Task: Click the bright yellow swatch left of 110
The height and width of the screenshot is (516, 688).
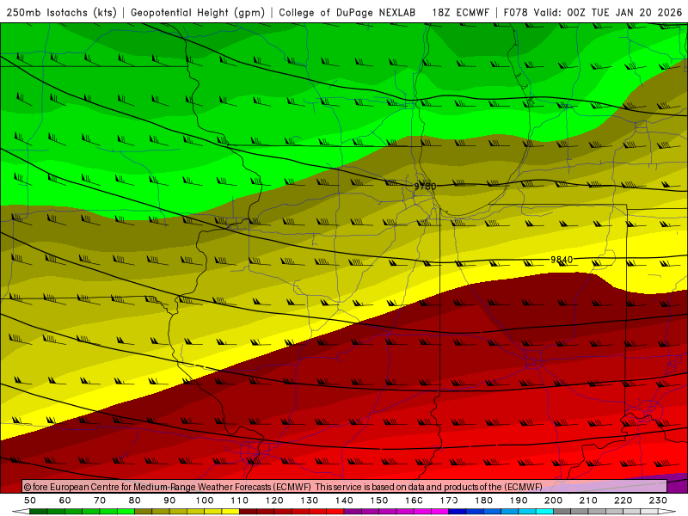Action: click(230, 511)
